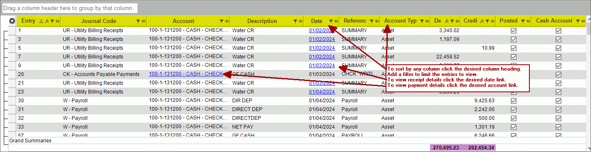Open the filter on Reference column
The width and height of the screenshot is (591, 152).
click(371, 21)
